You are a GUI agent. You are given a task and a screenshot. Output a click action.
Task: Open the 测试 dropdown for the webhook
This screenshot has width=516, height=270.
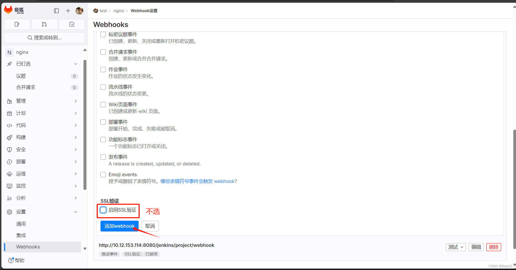455,247
